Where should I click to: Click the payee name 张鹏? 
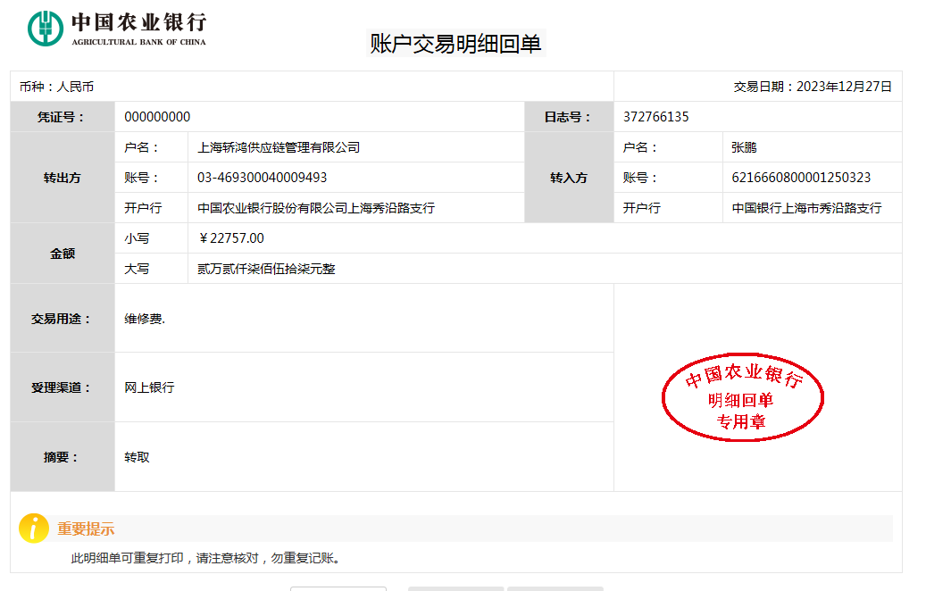point(744,147)
